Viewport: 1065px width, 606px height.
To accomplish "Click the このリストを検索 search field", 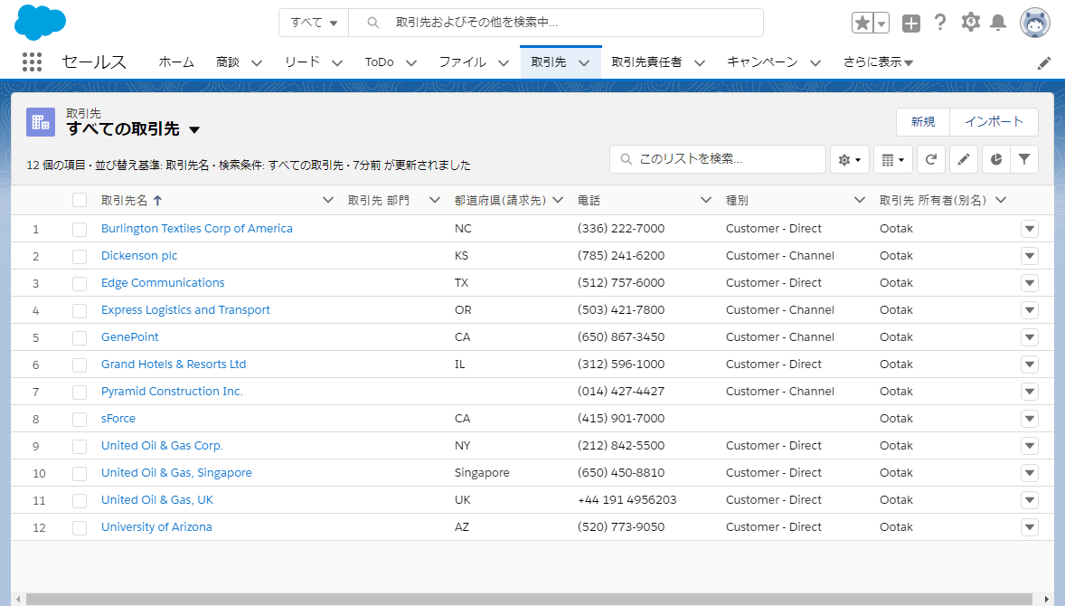I will pos(719,158).
